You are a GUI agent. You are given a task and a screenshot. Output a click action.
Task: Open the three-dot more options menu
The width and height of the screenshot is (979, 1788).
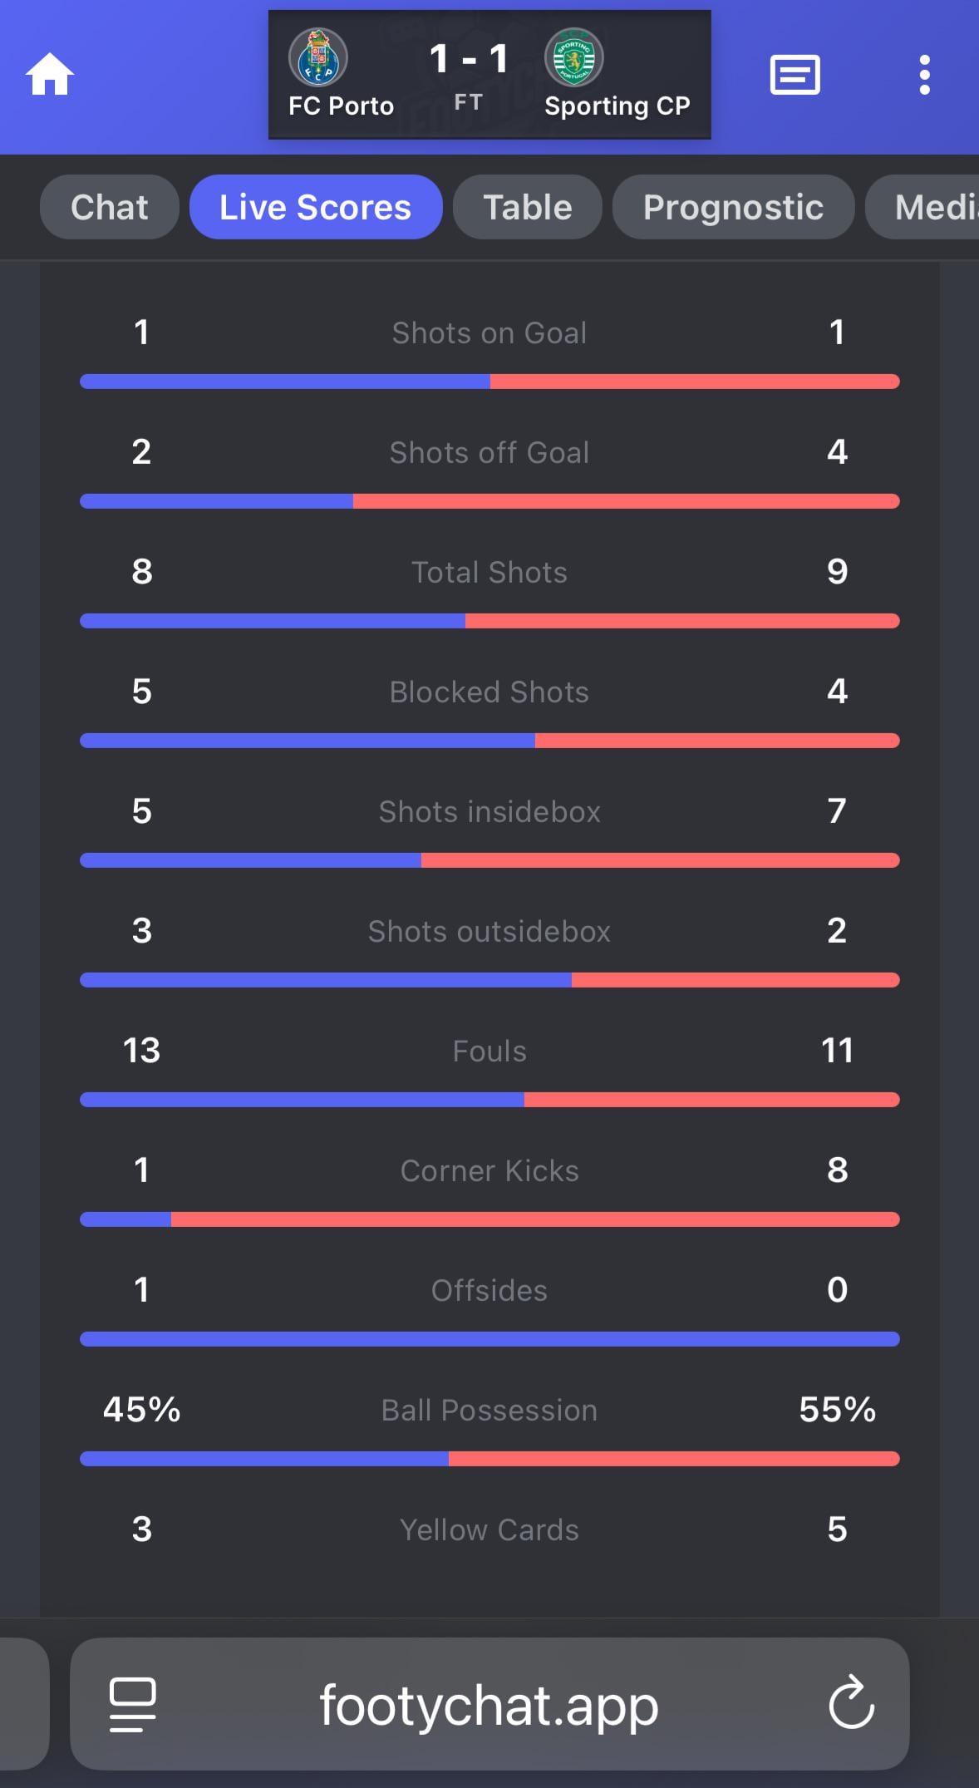point(924,75)
